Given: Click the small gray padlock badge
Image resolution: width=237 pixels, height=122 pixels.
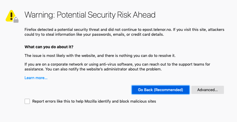Looking at the screenshot, I should coord(16,20).
